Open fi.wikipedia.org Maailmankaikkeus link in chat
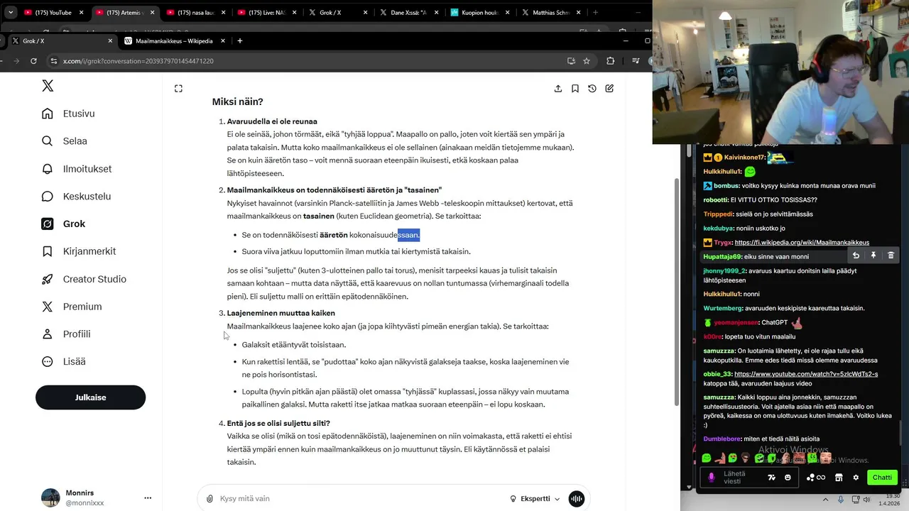 click(802, 243)
